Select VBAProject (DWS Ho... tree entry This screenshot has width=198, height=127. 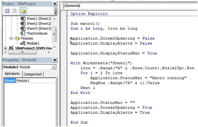[33, 48]
